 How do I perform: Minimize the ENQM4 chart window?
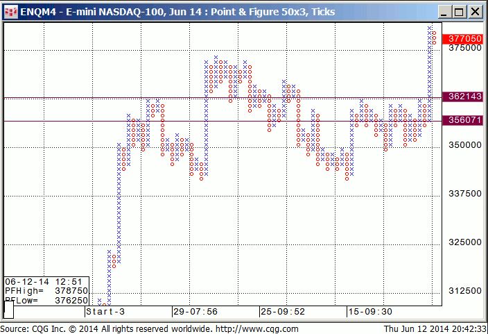pos(441,12)
